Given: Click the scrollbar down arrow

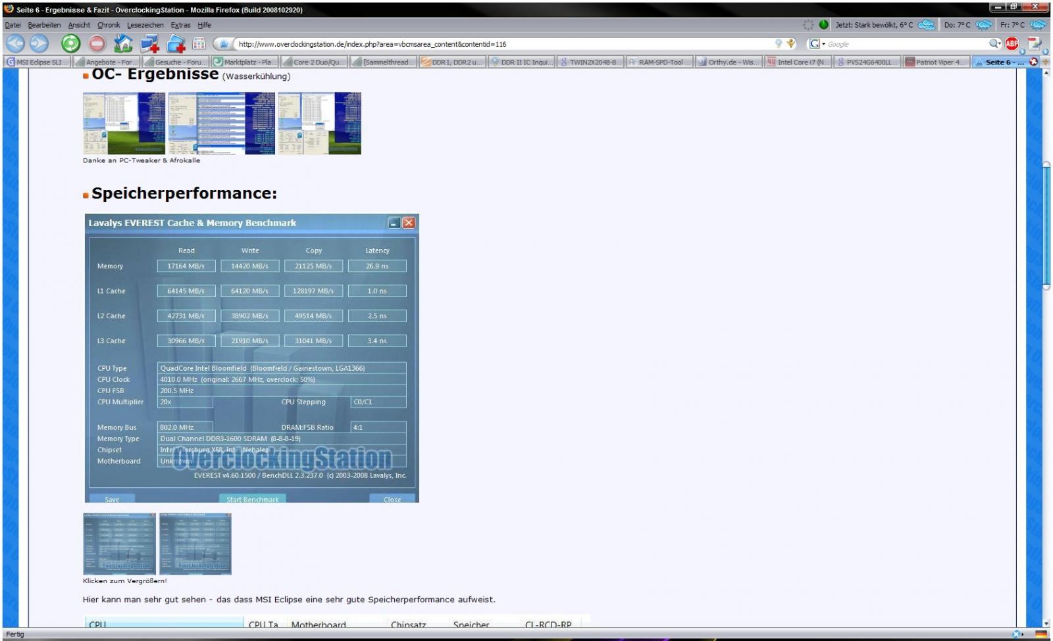Looking at the screenshot, I should coord(1046,623).
